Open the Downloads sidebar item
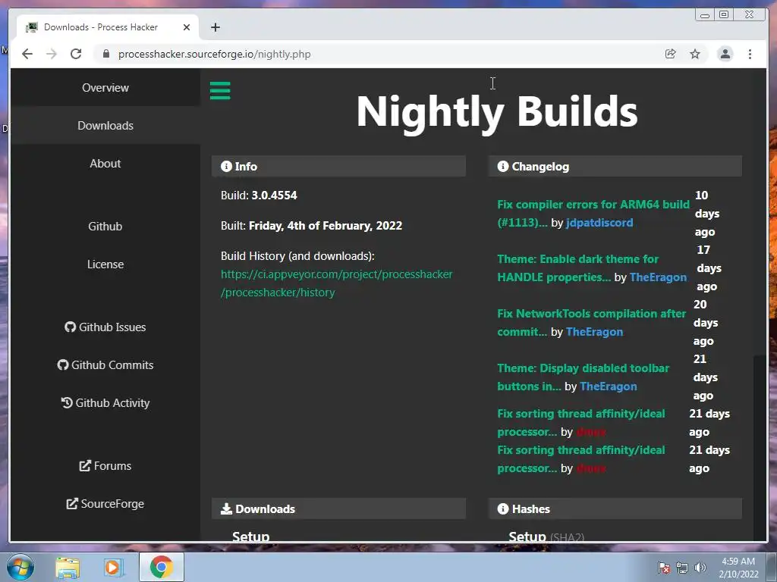 105,126
